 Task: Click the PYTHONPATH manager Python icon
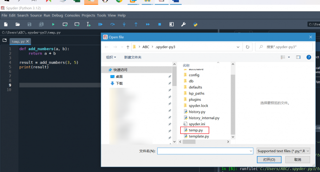click(195, 24)
